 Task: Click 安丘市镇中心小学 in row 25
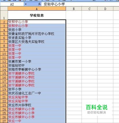tap(37, 113)
